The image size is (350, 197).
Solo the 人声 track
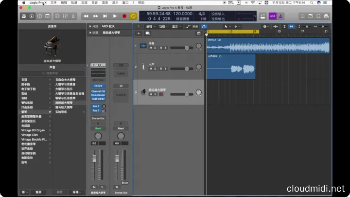[156, 69]
